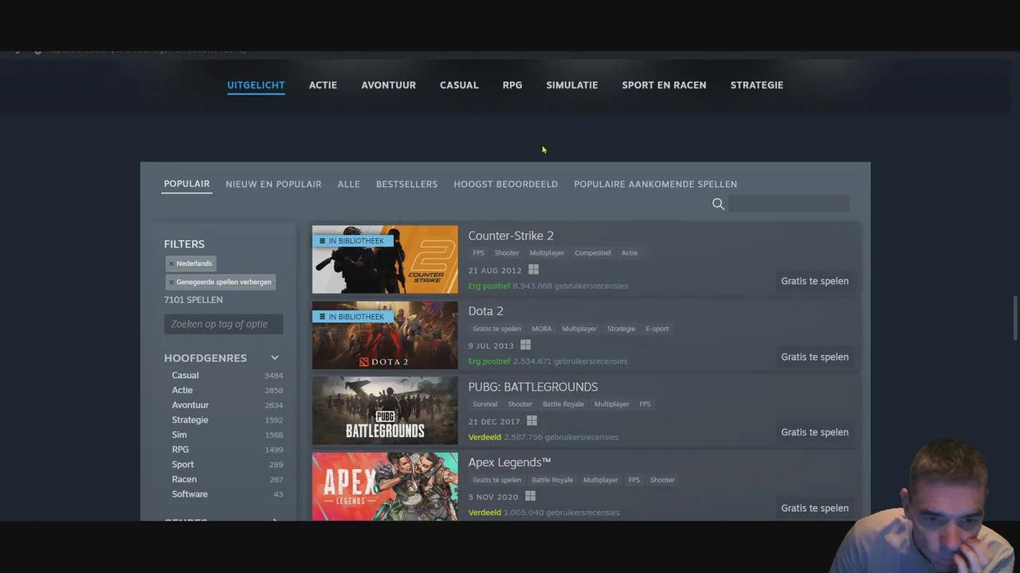Click the Windows icon in Apex Legends row
The image size is (1020, 573).
530,497
